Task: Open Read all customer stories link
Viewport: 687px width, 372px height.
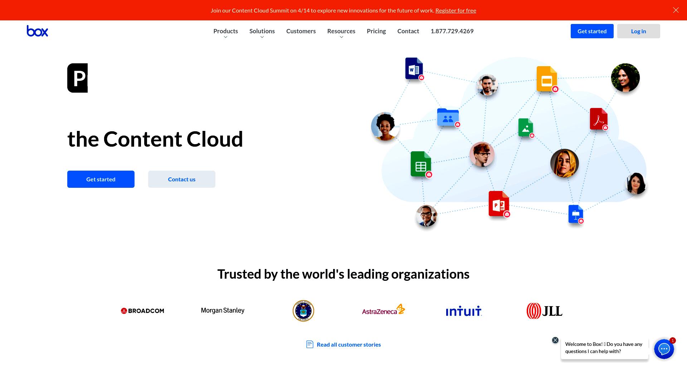Action: coord(349,344)
